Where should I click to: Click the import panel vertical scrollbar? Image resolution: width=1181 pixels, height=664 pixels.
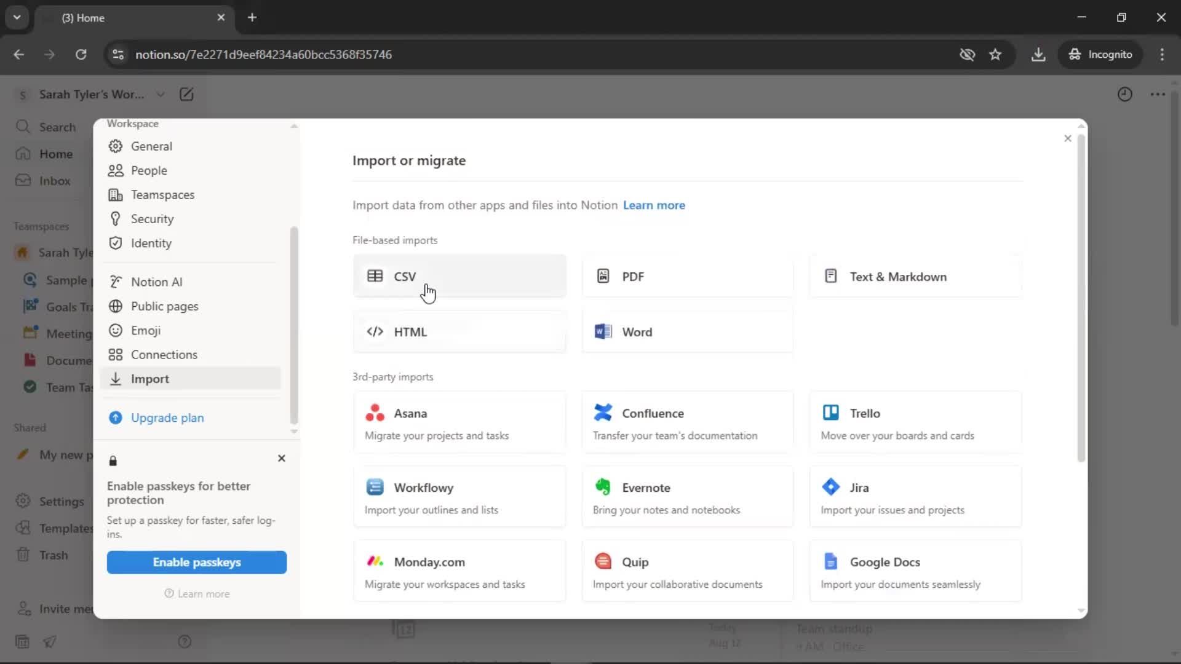coord(1081,298)
